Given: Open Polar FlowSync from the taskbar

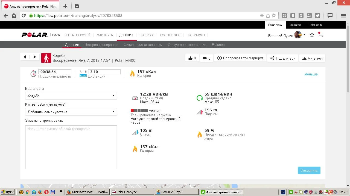Looking at the screenshot, I should coord(132,192).
